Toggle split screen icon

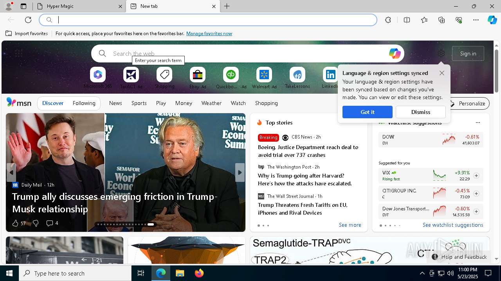click(407, 20)
